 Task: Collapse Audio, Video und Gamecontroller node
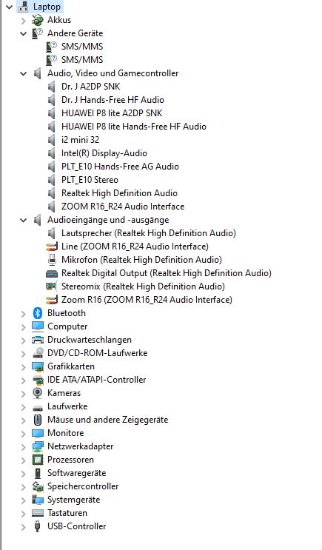coord(24,74)
